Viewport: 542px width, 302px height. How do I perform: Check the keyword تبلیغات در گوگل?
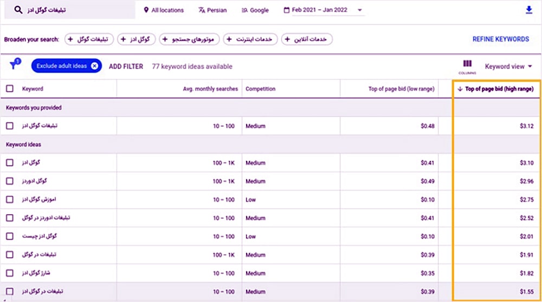pyautogui.click(x=10, y=255)
